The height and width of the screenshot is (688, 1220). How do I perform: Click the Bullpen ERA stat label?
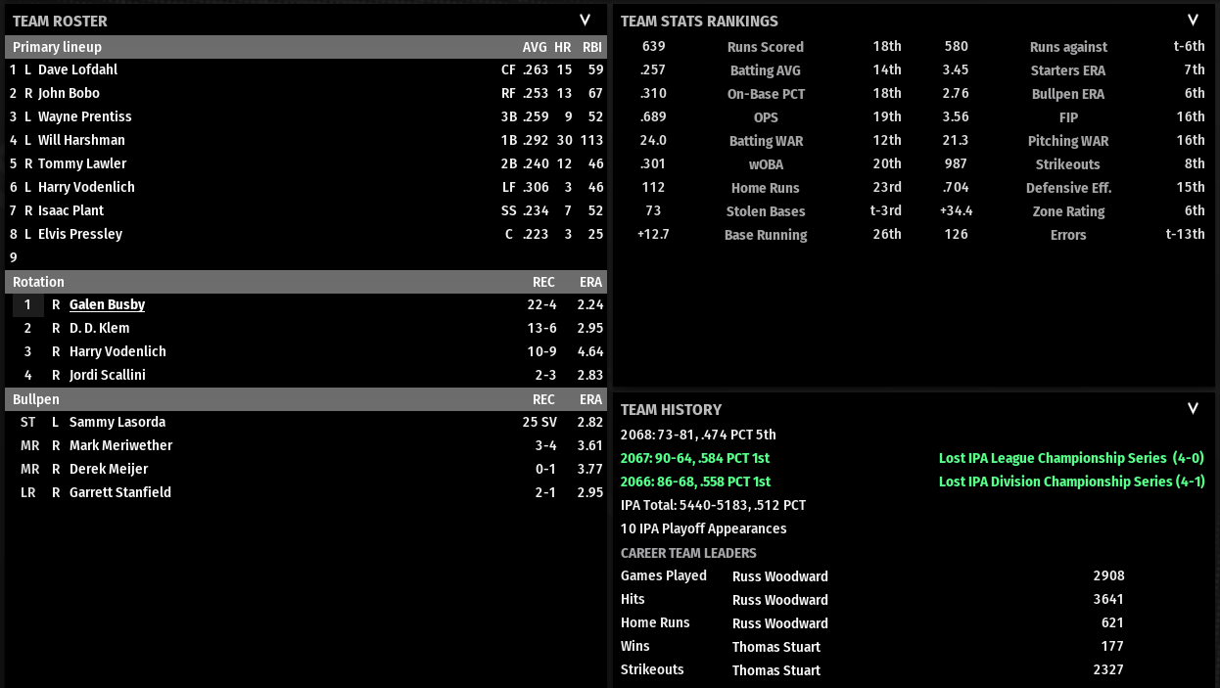[1068, 94]
